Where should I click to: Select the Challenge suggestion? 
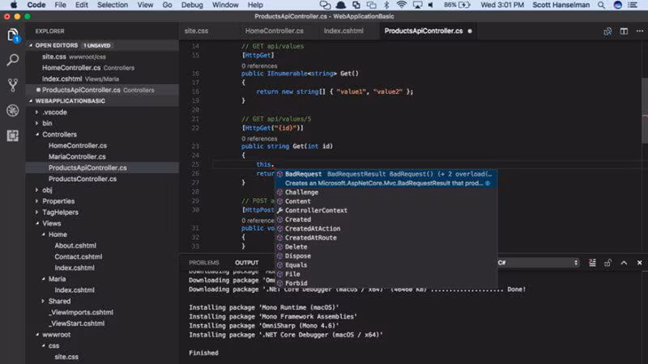386,193
